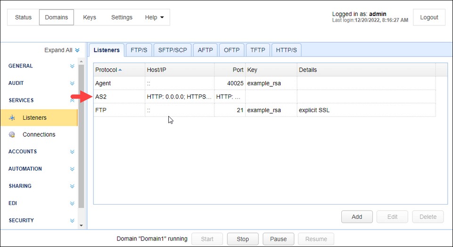Click the example_rsa key in FTP row
The height and width of the screenshot is (247, 453).
(271, 110)
